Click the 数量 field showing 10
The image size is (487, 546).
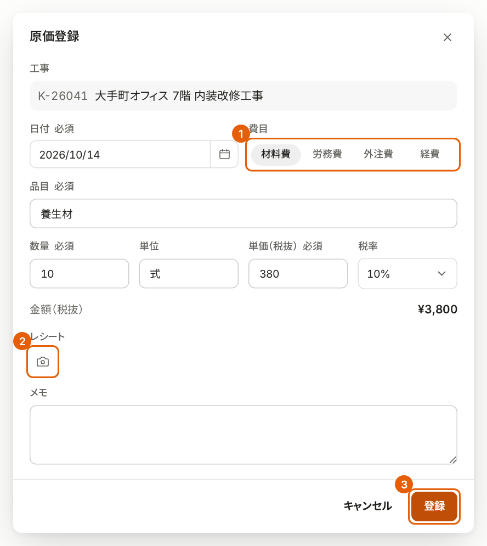point(80,274)
